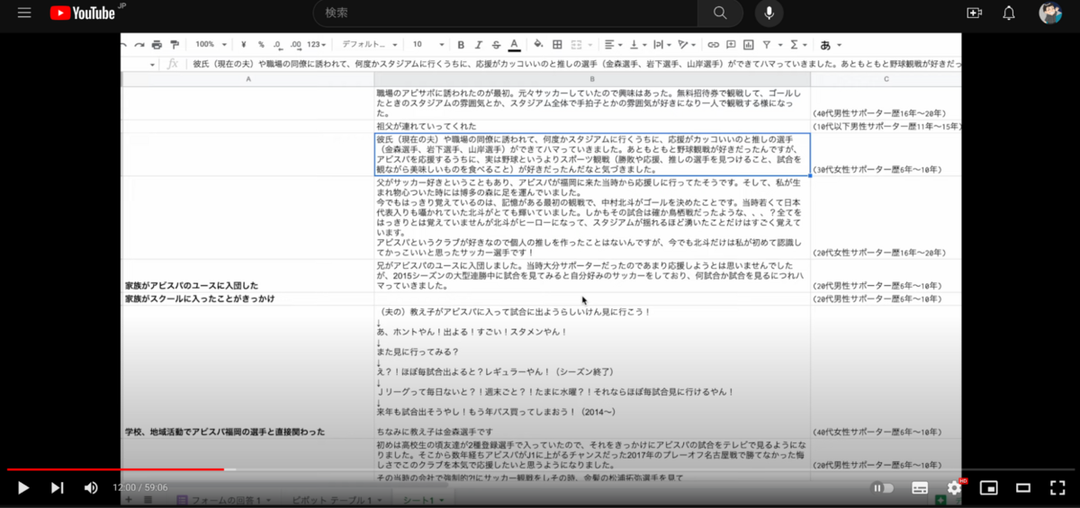Select the ピボット テーブル 1 sheet tab

338,500
